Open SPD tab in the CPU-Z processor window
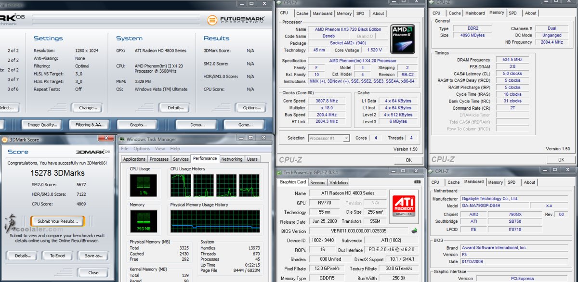Screen dimensions: 578x282 [x=360, y=13]
